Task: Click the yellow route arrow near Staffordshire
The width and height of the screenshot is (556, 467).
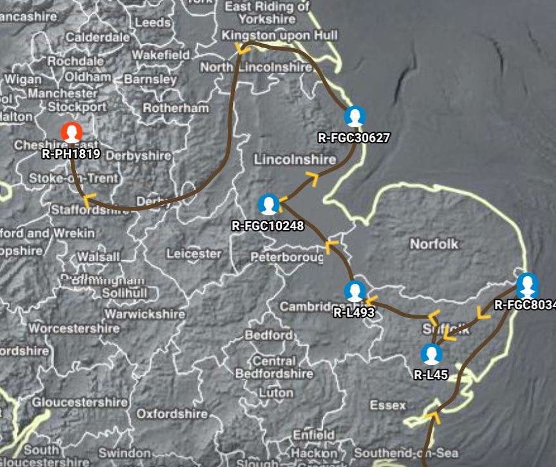Action: (89, 200)
